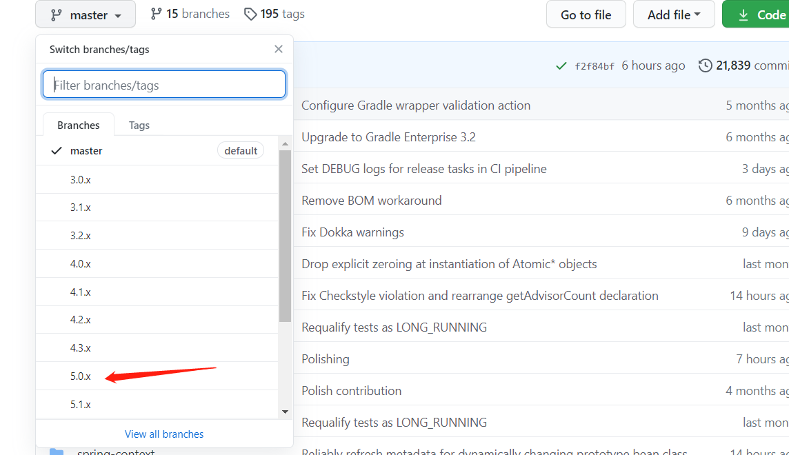Expand the green Code dropdown

766,14
